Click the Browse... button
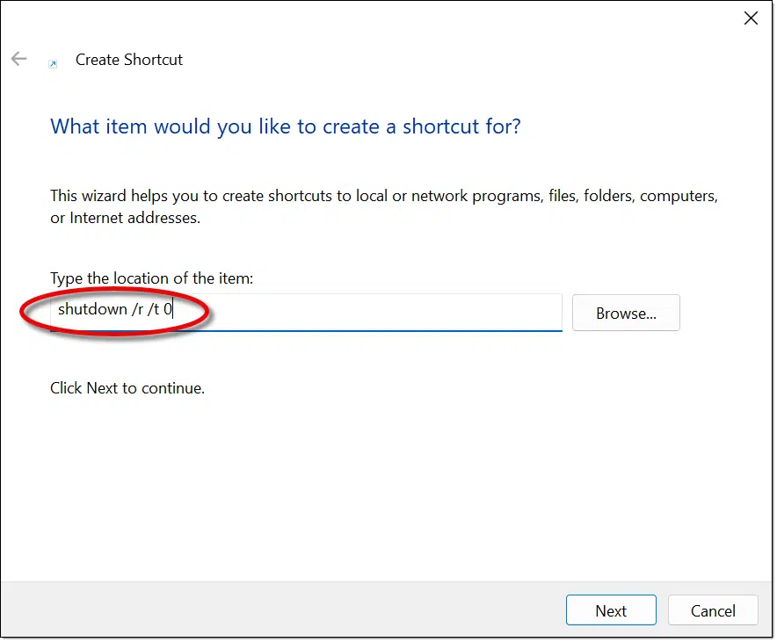The image size is (777, 642). pyautogui.click(x=625, y=313)
